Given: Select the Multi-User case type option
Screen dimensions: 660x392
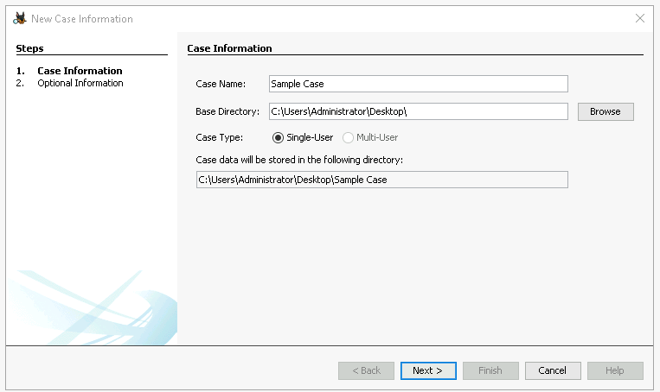Looking at the screenshot, I should pos(349,137).
